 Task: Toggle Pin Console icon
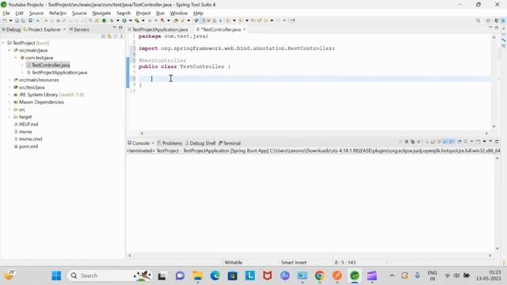tap(459, 142)
